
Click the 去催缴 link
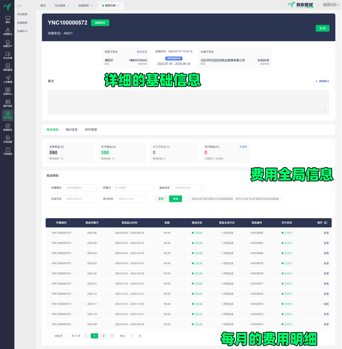click(x=243, y=147)
